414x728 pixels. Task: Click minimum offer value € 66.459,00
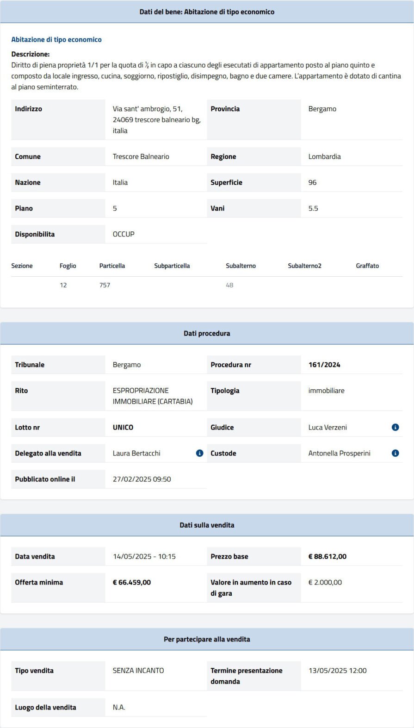coord(132,582)
